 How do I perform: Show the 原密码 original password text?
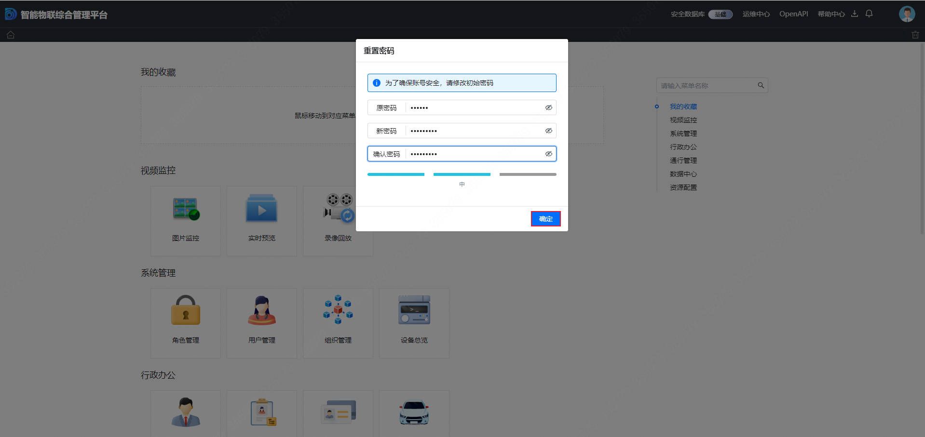(x=548, y=107)
